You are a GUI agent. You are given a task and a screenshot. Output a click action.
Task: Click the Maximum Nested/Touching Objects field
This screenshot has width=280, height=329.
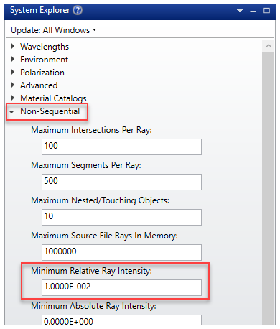point(121,217)
